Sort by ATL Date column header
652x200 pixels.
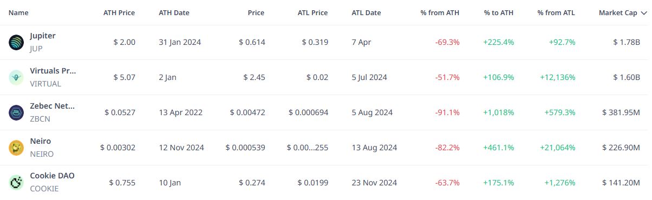tap(367, 12)
